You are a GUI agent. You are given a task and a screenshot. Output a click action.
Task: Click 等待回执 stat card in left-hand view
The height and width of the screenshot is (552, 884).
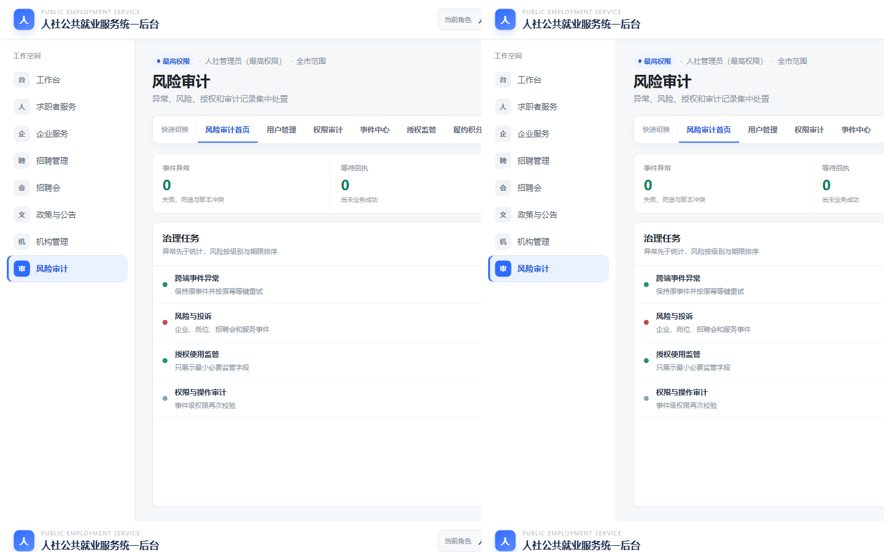(406, 183)
